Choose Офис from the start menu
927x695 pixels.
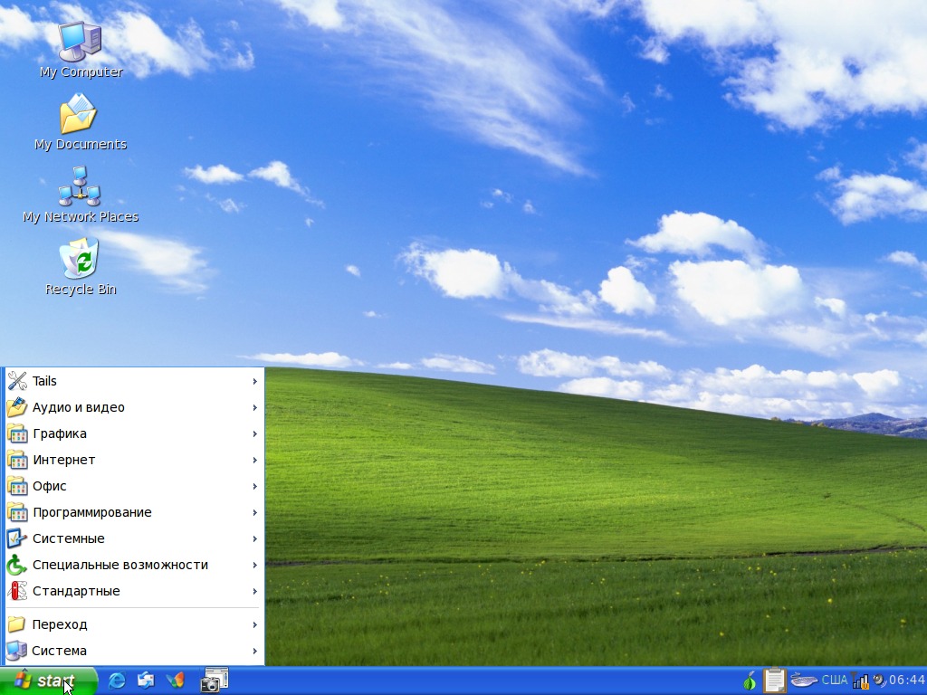(134, 486)
